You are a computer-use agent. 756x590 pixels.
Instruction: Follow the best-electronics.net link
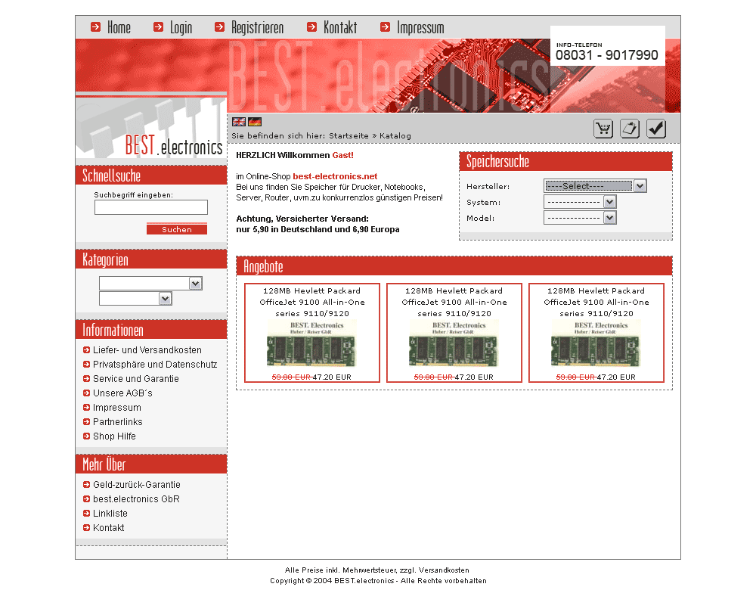335,176
